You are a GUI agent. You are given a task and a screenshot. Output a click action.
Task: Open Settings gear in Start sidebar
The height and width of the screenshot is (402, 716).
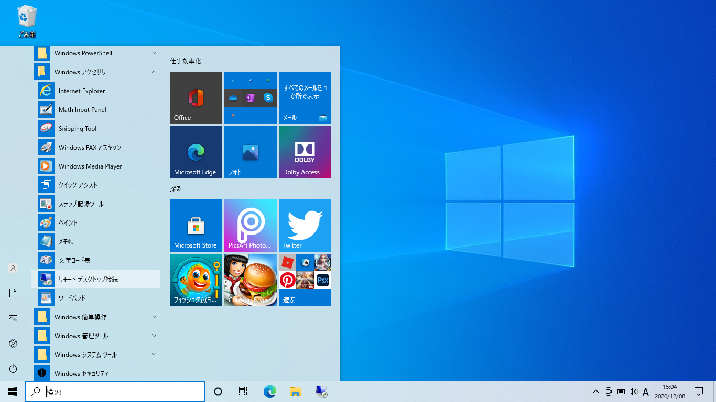13,343
